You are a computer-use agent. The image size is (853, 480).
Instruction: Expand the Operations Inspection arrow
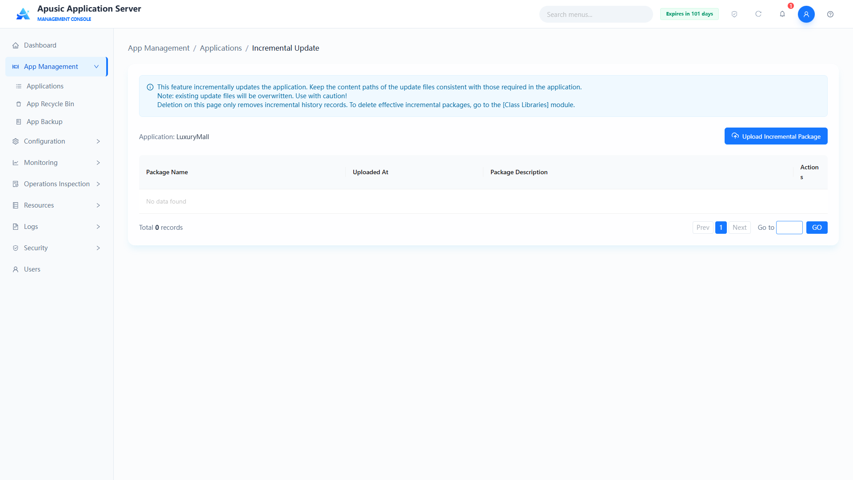[x=98, y=184]
